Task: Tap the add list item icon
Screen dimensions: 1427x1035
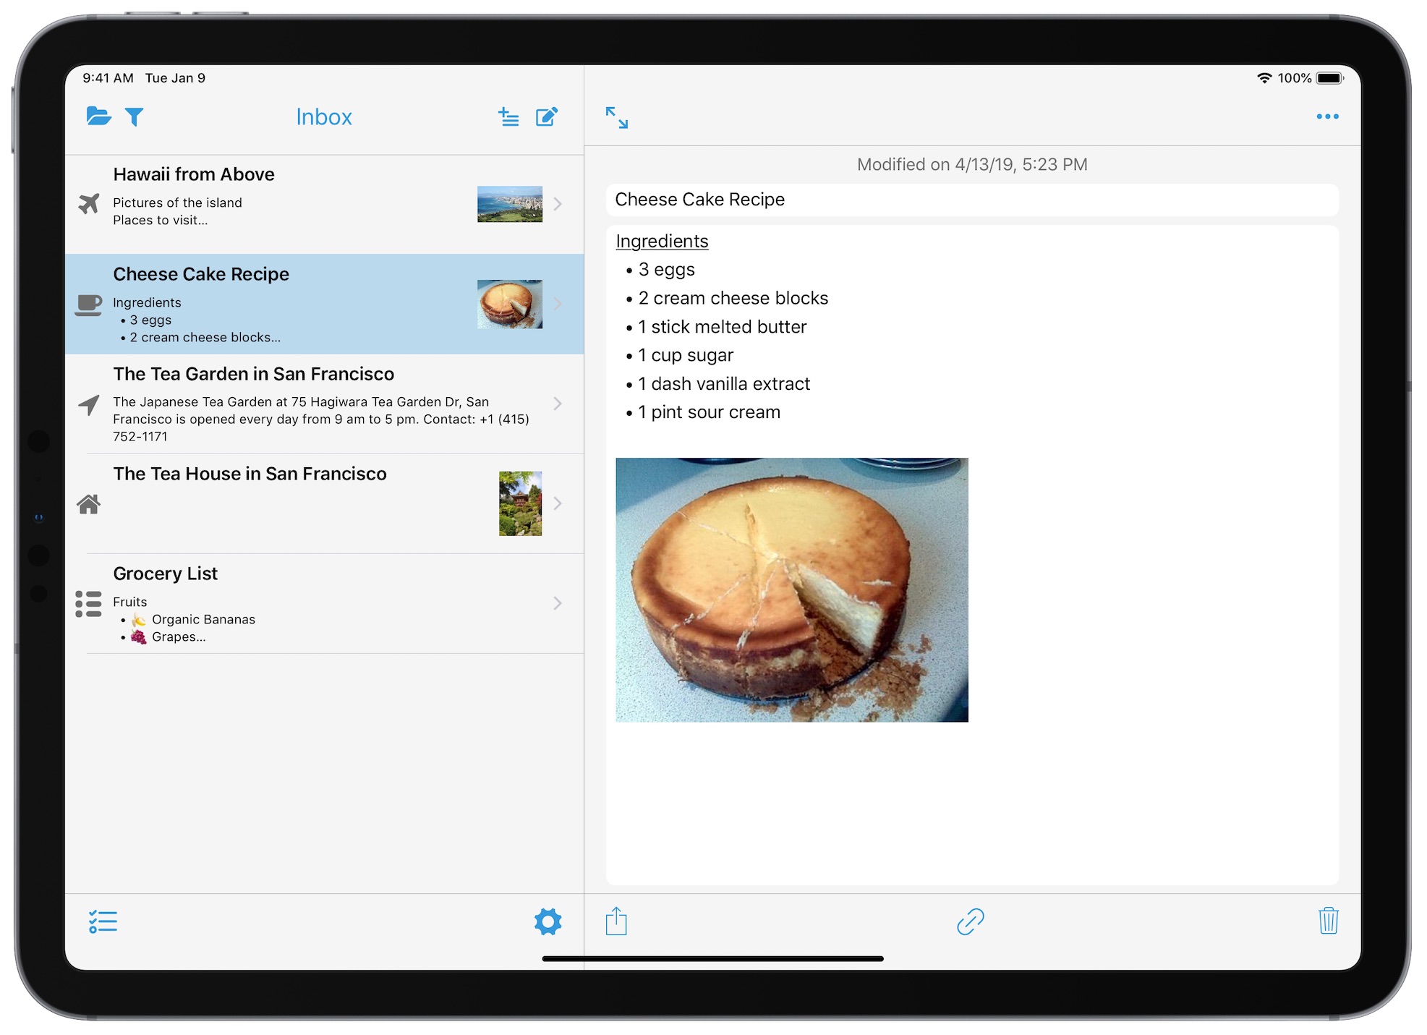Action: (x=508, y=116)
